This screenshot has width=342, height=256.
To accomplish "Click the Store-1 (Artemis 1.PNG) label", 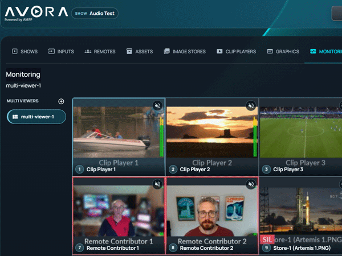I will (302, 248).
